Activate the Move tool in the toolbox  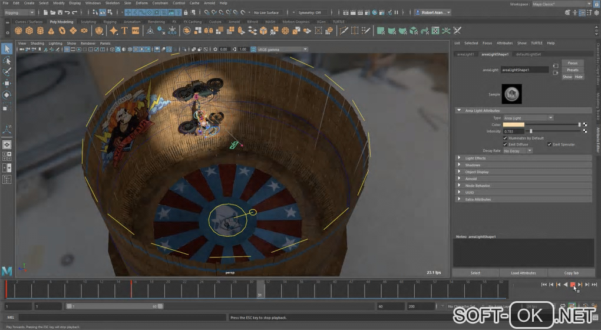click(7, 83)
